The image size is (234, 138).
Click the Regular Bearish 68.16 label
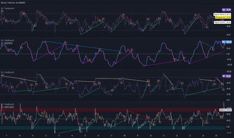(x=222, y=14)
